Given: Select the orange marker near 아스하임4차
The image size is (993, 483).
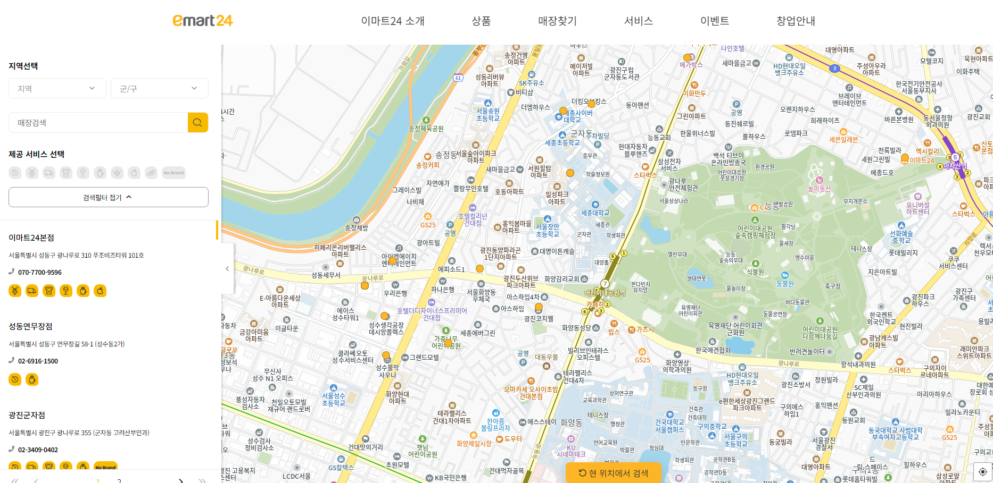Looking at the screenshot, I should point(539,307).
